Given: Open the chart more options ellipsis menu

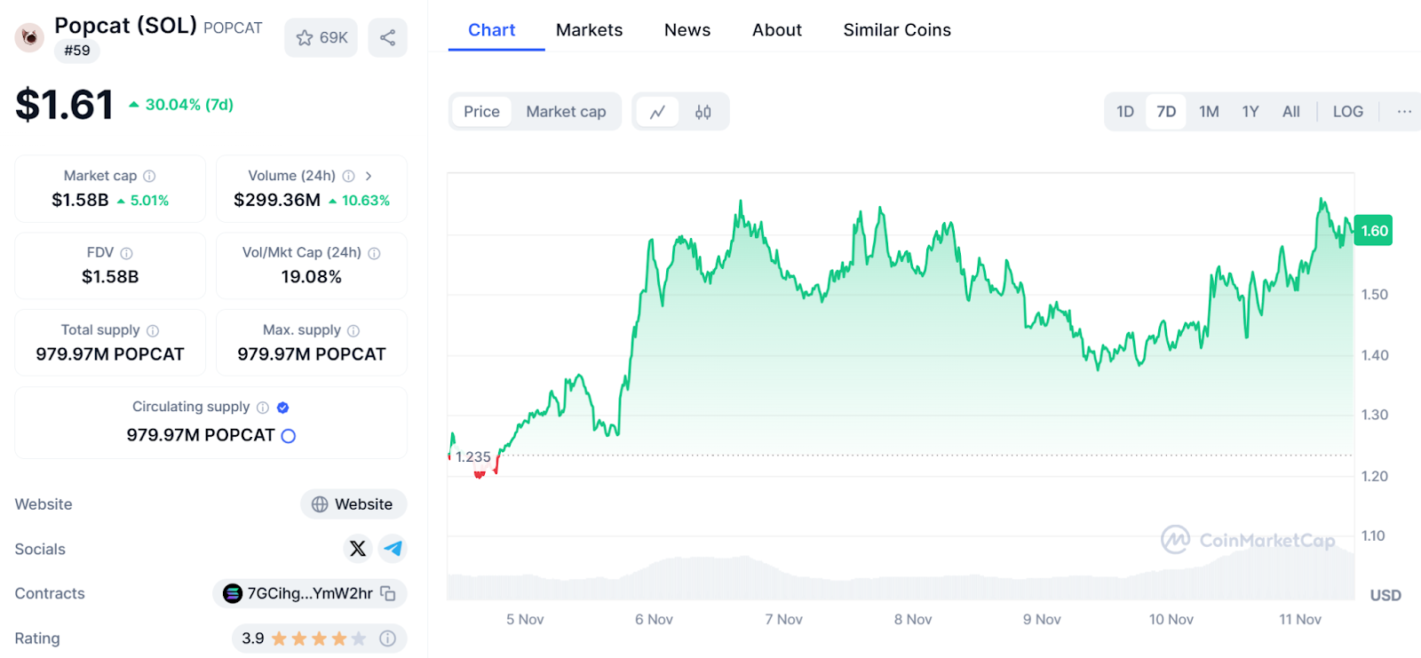Looking at the screenshot, I should [x=1403, y=112].
